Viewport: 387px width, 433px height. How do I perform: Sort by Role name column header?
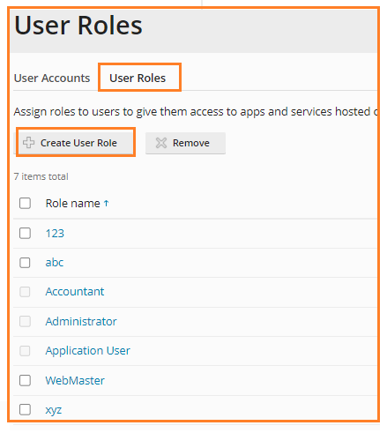[73, 203]
